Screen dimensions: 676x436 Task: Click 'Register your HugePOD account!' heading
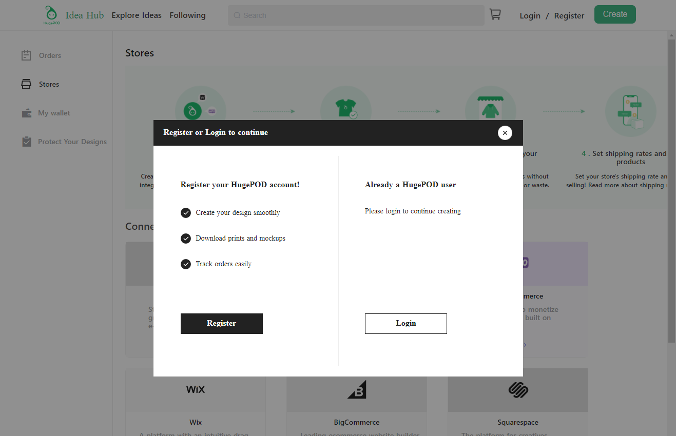(240, 185)
